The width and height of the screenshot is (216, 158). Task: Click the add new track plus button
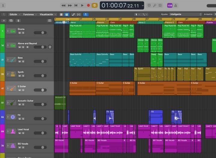coord(4,20)
